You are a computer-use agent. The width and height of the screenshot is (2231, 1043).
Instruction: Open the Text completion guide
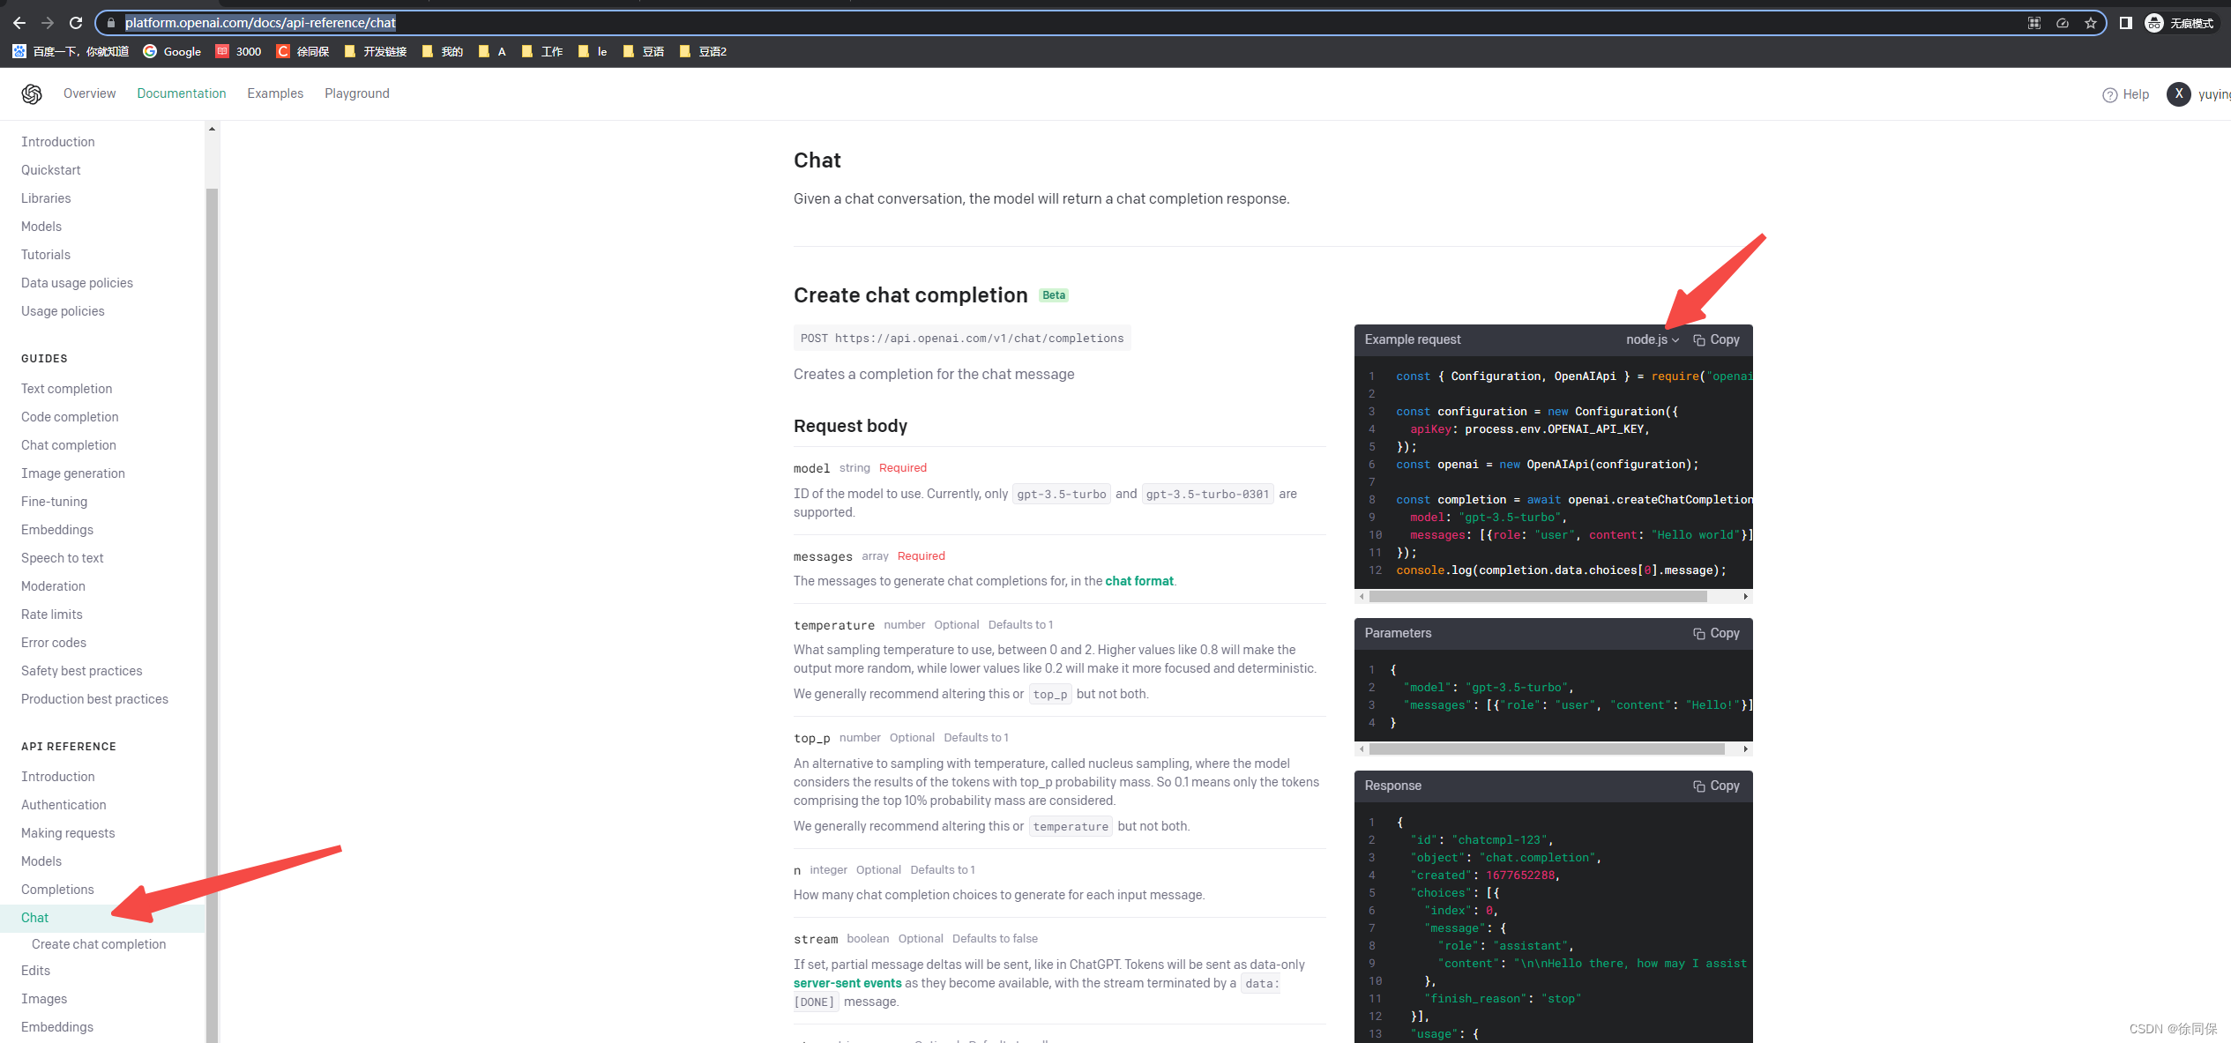[67, 389]
